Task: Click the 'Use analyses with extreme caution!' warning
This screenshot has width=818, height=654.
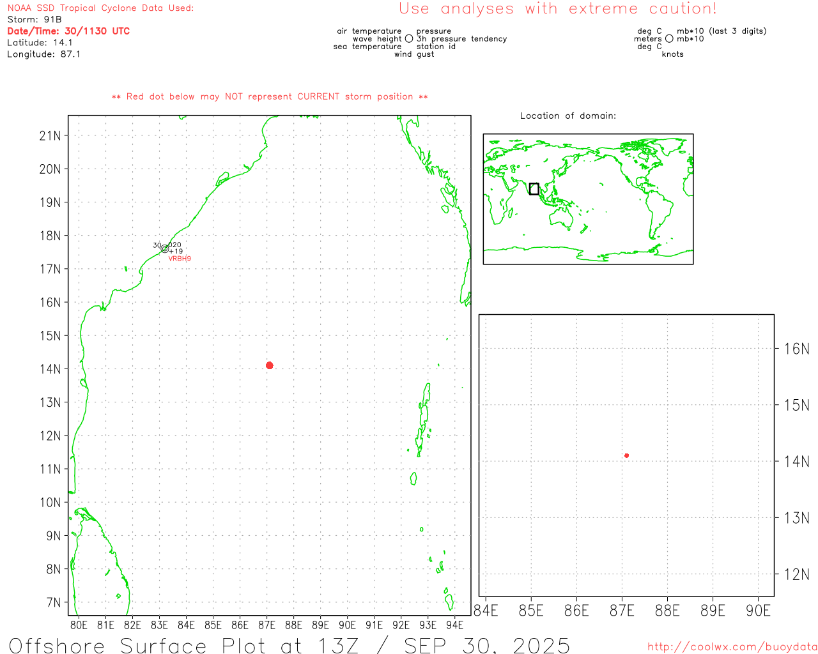Action: [x=557, y=9]
